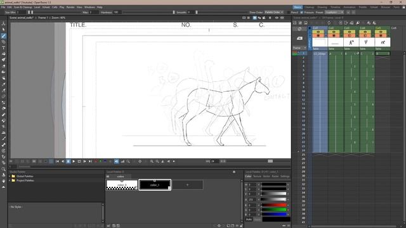
Task: Open the Render menu
Action: [x=70, y=7]
